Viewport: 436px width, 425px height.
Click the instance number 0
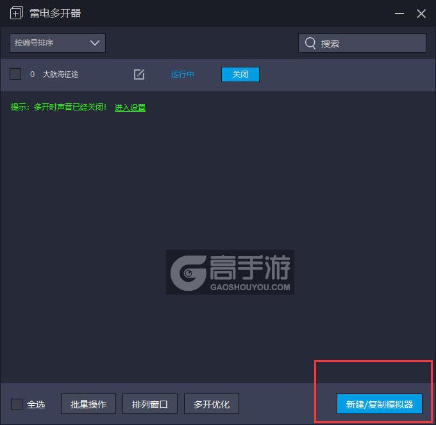click(x=32, y=74)
